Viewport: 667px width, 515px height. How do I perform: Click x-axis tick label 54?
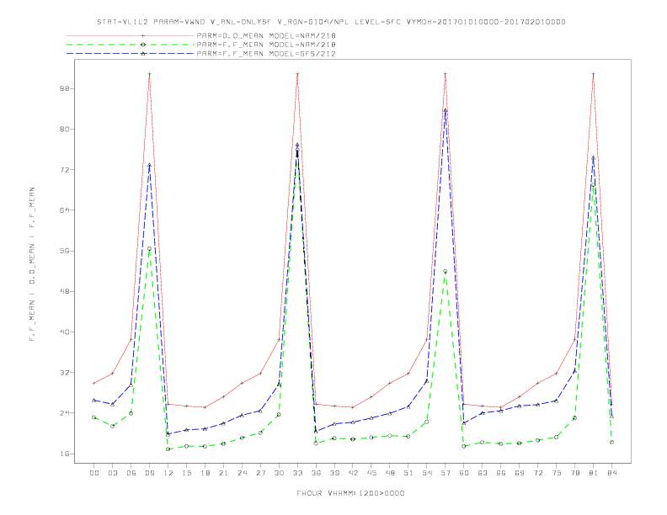pyautogui.click(x=427, y=473)
